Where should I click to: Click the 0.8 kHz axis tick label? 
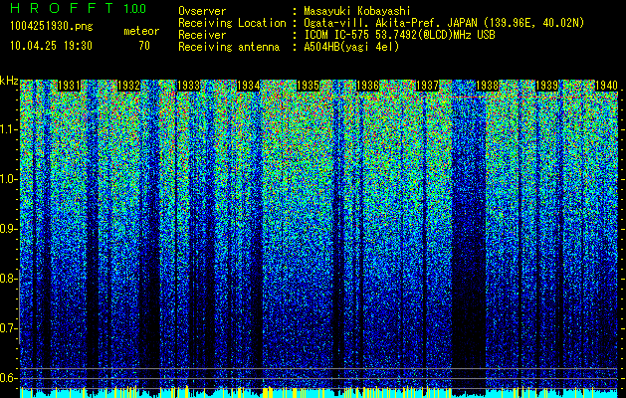[x=9, y=279]
